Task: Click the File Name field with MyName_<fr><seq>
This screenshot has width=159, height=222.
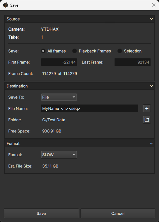Action: pos(89,108)
